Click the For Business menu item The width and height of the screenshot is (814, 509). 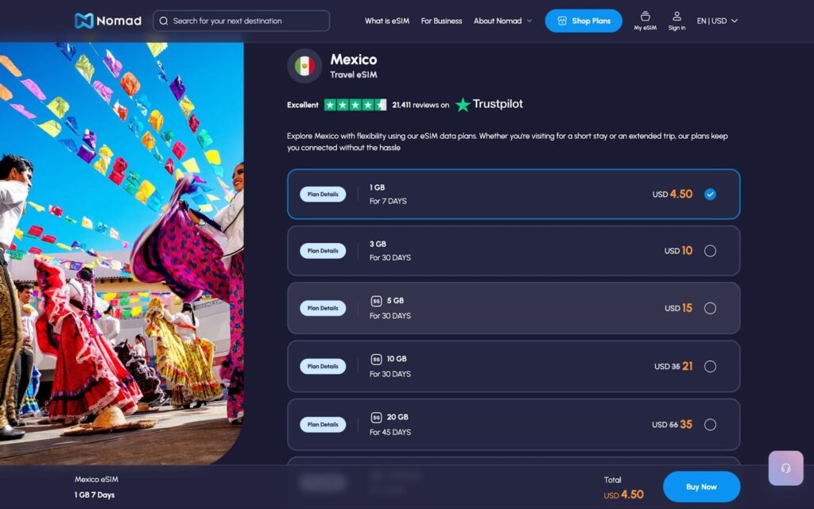pos(441,21)
